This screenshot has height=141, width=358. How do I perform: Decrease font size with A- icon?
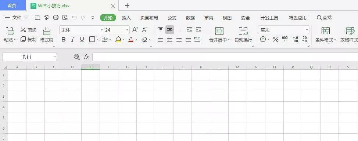145,30
